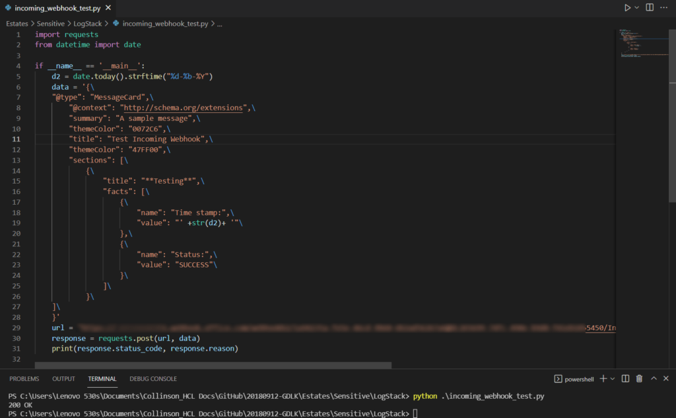Image resolution: width=676 pixels, height=418 pixels.
Task: Click the Estates breadcrumb folder
Action: [x=17, y=23]
